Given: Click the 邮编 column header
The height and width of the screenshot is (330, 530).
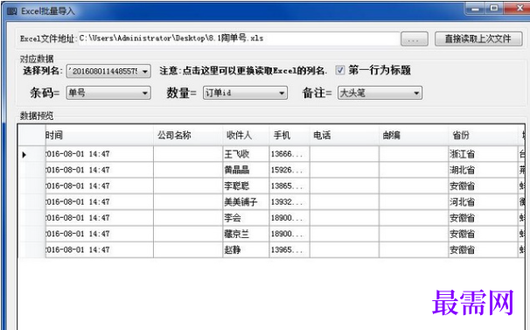Looking at the screenshot, I should [x=414, y=136].
